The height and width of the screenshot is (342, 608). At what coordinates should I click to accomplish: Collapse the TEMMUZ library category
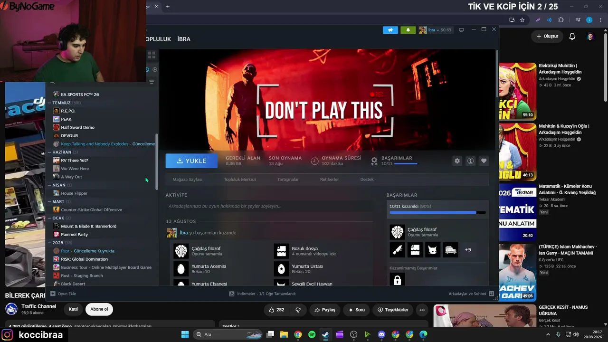pos(49,103)
